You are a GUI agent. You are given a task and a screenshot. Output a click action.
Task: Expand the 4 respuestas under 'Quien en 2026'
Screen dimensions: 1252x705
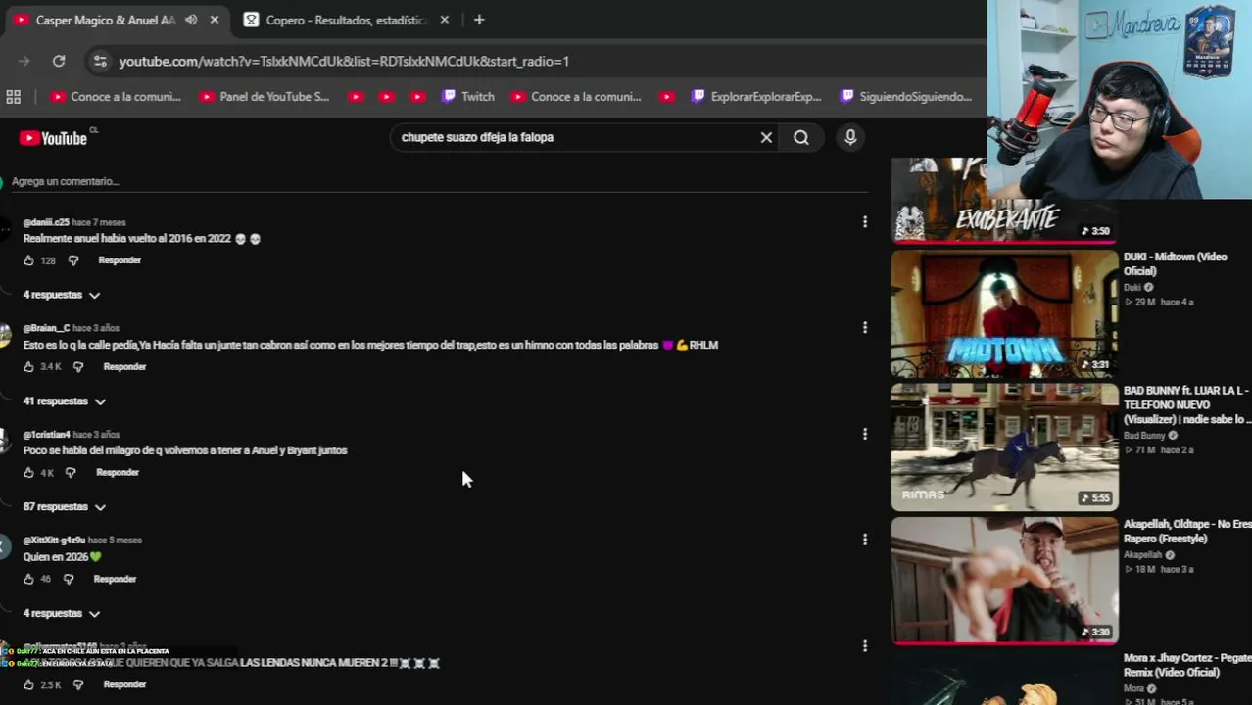point(62,614)
